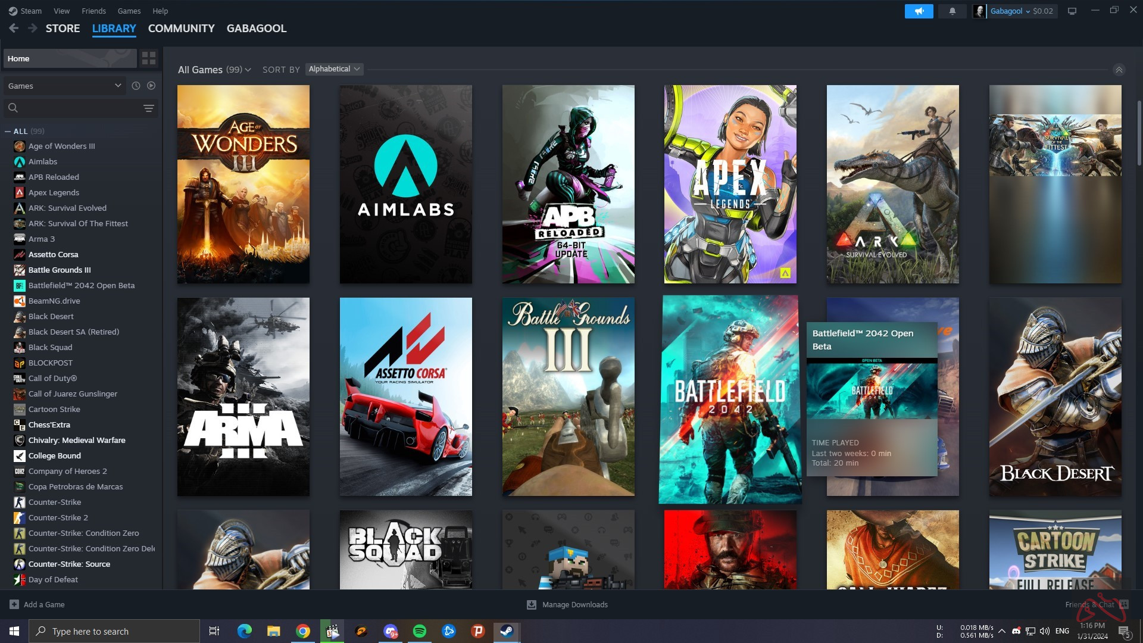Click Add a Game button

[x=38, y=604]
